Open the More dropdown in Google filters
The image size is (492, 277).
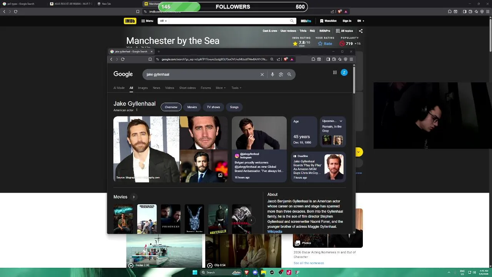point(220,88)
